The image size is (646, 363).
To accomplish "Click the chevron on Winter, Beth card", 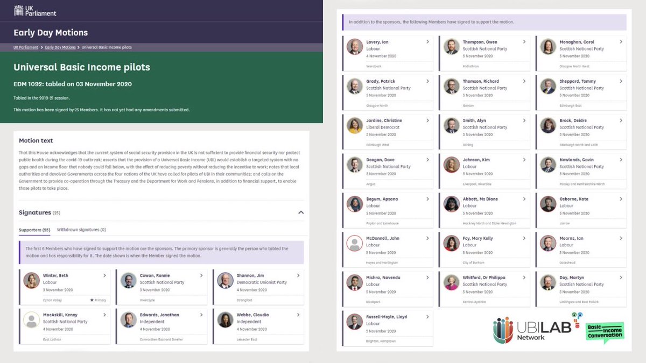I will pyautogui.click(x=104, y=275).
